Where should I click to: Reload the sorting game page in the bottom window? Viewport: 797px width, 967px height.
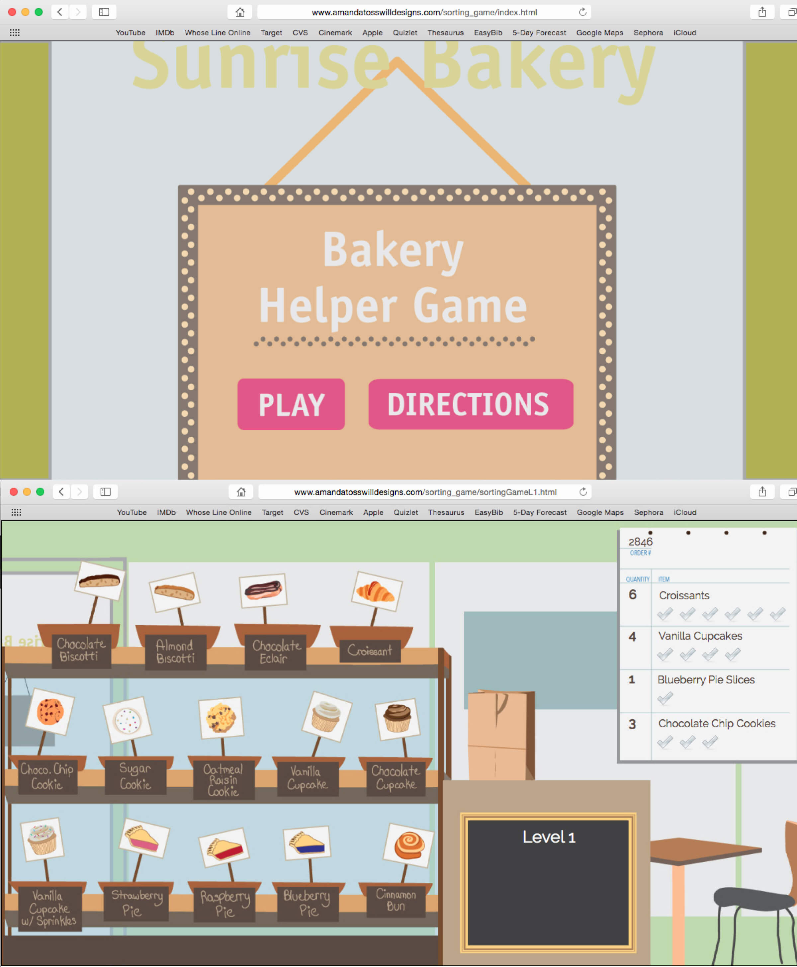point(583,492)
